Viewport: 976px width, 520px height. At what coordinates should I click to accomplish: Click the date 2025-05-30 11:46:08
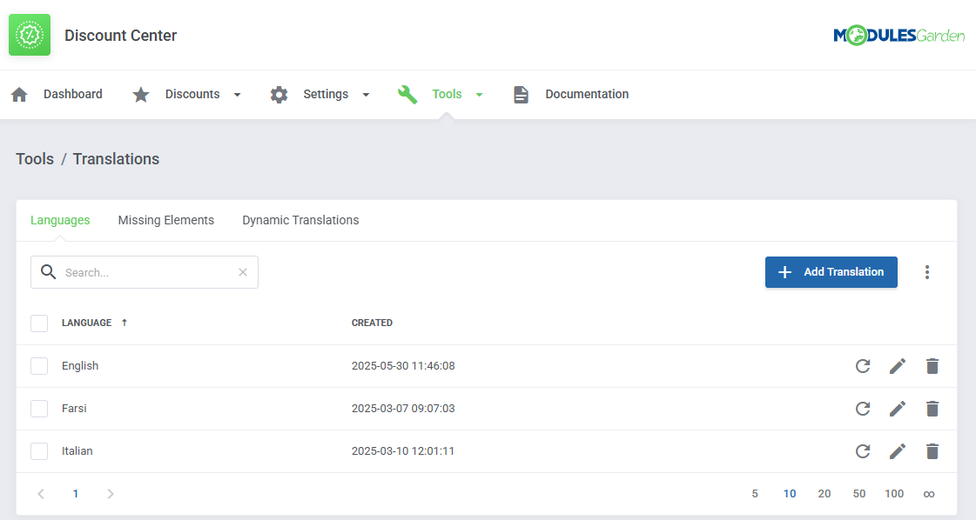403,366
